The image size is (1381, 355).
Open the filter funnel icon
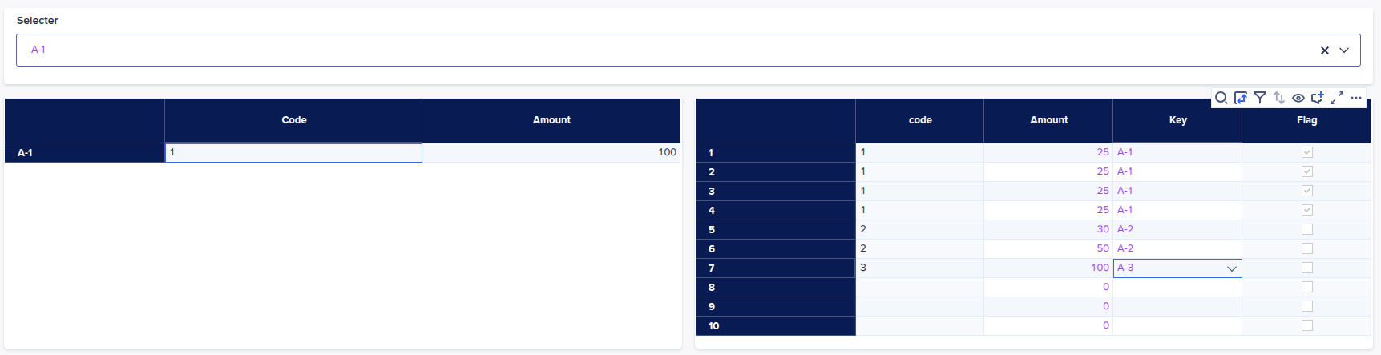point(1260,98)
